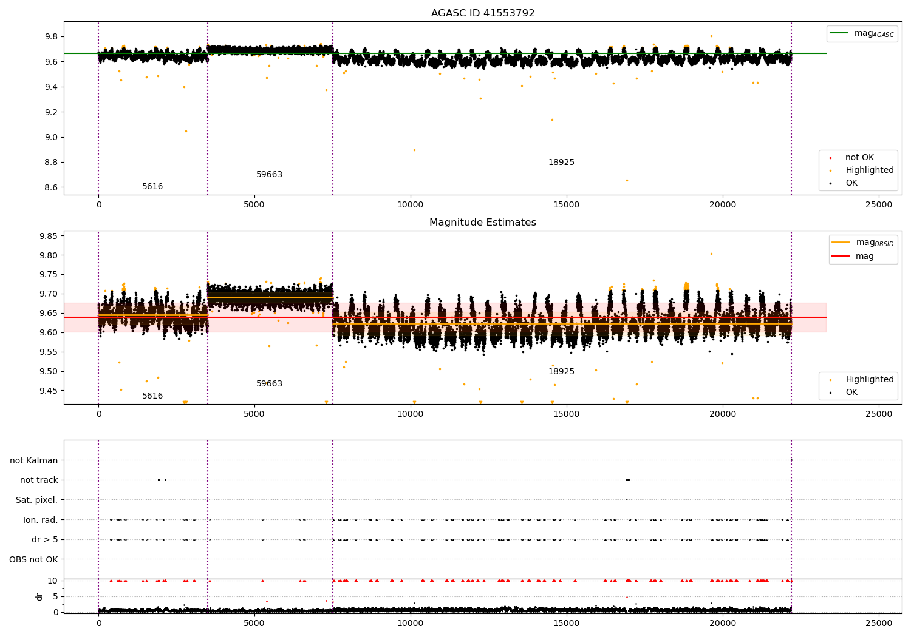Select 'not OK' legend entry in top plot
This screenshot has height=637, width=911.
pos(859,158)
